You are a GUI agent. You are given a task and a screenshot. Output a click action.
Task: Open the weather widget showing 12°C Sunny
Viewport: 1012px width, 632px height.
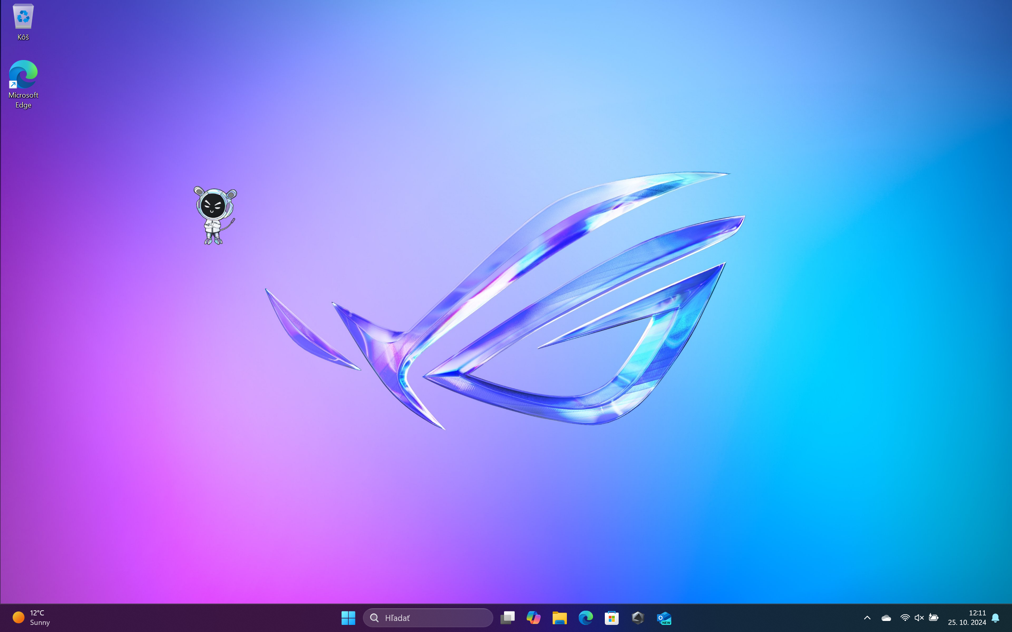click(31, 617)
